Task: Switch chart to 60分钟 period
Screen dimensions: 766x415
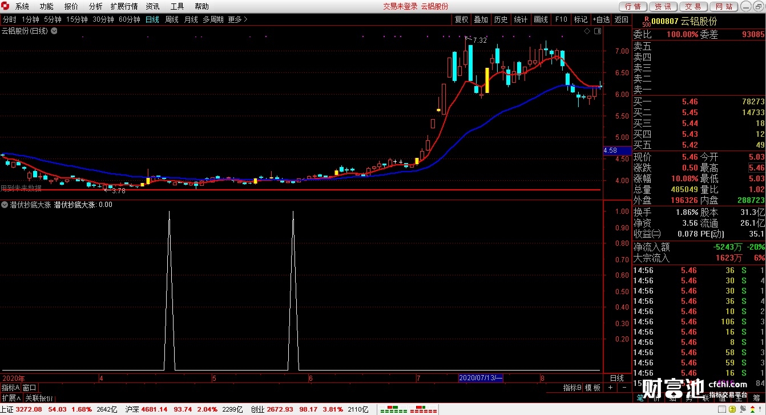Action: point(130,19)
